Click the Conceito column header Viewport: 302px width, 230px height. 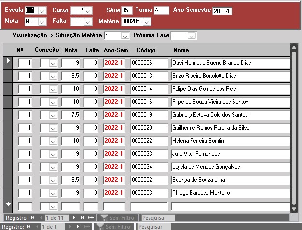[47, 50]
